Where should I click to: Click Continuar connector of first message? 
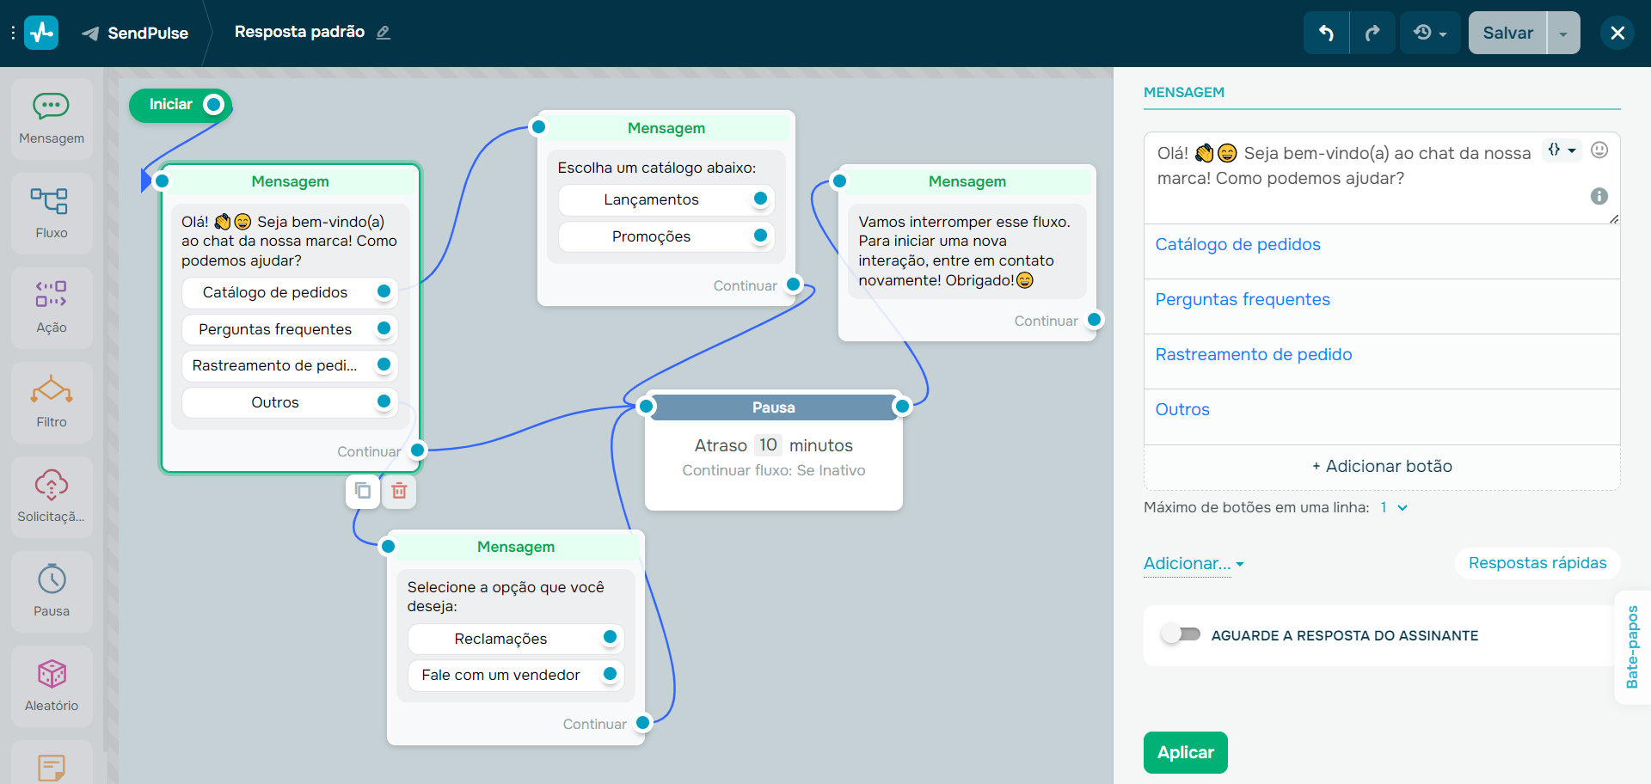pos(418,450)
